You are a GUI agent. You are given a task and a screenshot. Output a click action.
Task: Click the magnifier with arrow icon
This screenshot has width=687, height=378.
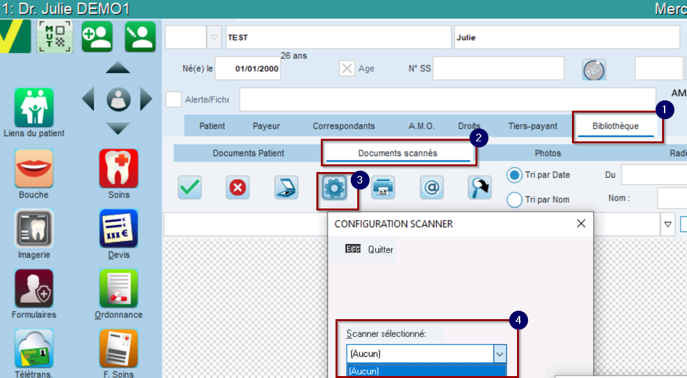480,187
